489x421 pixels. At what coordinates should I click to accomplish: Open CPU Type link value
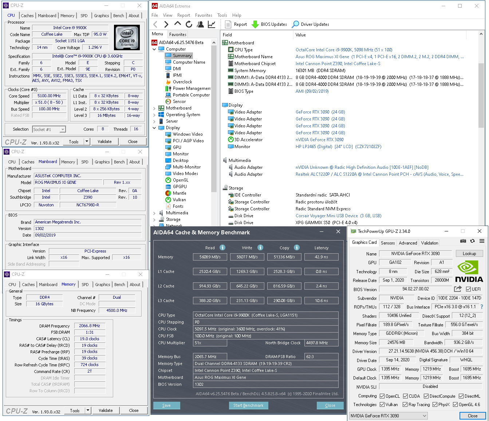point(344,50)
